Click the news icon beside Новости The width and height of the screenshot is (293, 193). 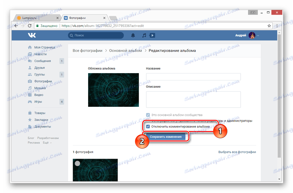pos(30,54)
